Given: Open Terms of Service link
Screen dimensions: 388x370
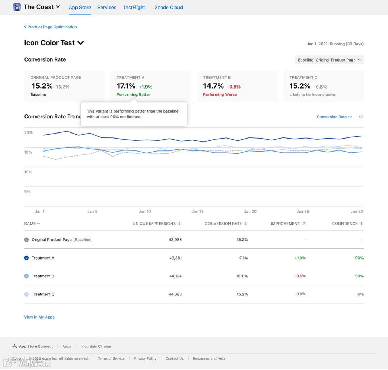Looking at the screenshot, I should 111,358.
